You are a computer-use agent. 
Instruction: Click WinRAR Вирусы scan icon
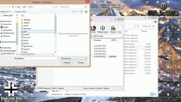(113, 29)
